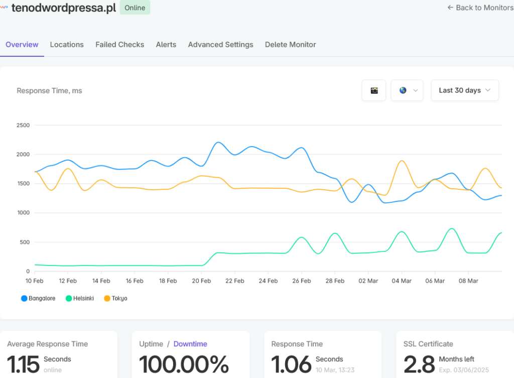The image size is (514, 378).
Task: Click the 20 Feb axis label
Action: pos(201,281)
